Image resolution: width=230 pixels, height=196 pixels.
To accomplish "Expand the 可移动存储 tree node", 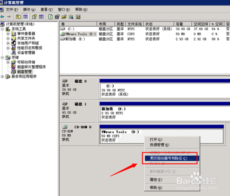I will (x=8, y=62).
